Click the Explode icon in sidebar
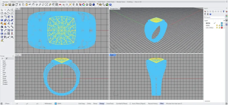The width and height of the screenshot is (228, 105). click(5, 23)
